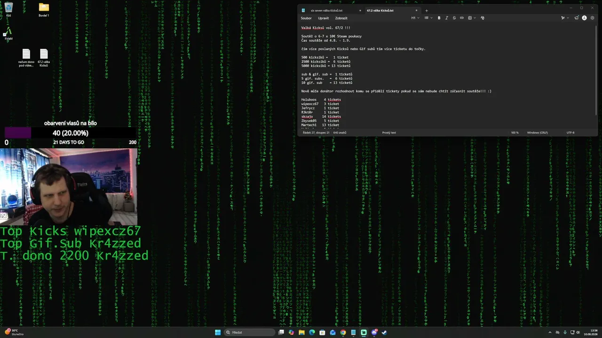The image size is (602, 338).
Task: Click the megaphone icon in Notepad toolbar
Action: [x=577, y=18]
